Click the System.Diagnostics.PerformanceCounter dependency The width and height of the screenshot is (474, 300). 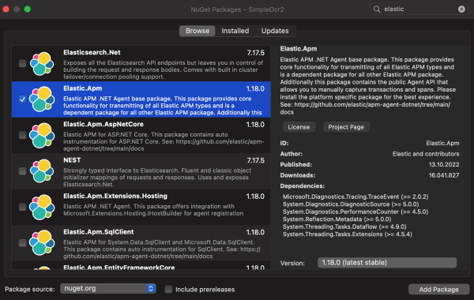coord(355,212)
